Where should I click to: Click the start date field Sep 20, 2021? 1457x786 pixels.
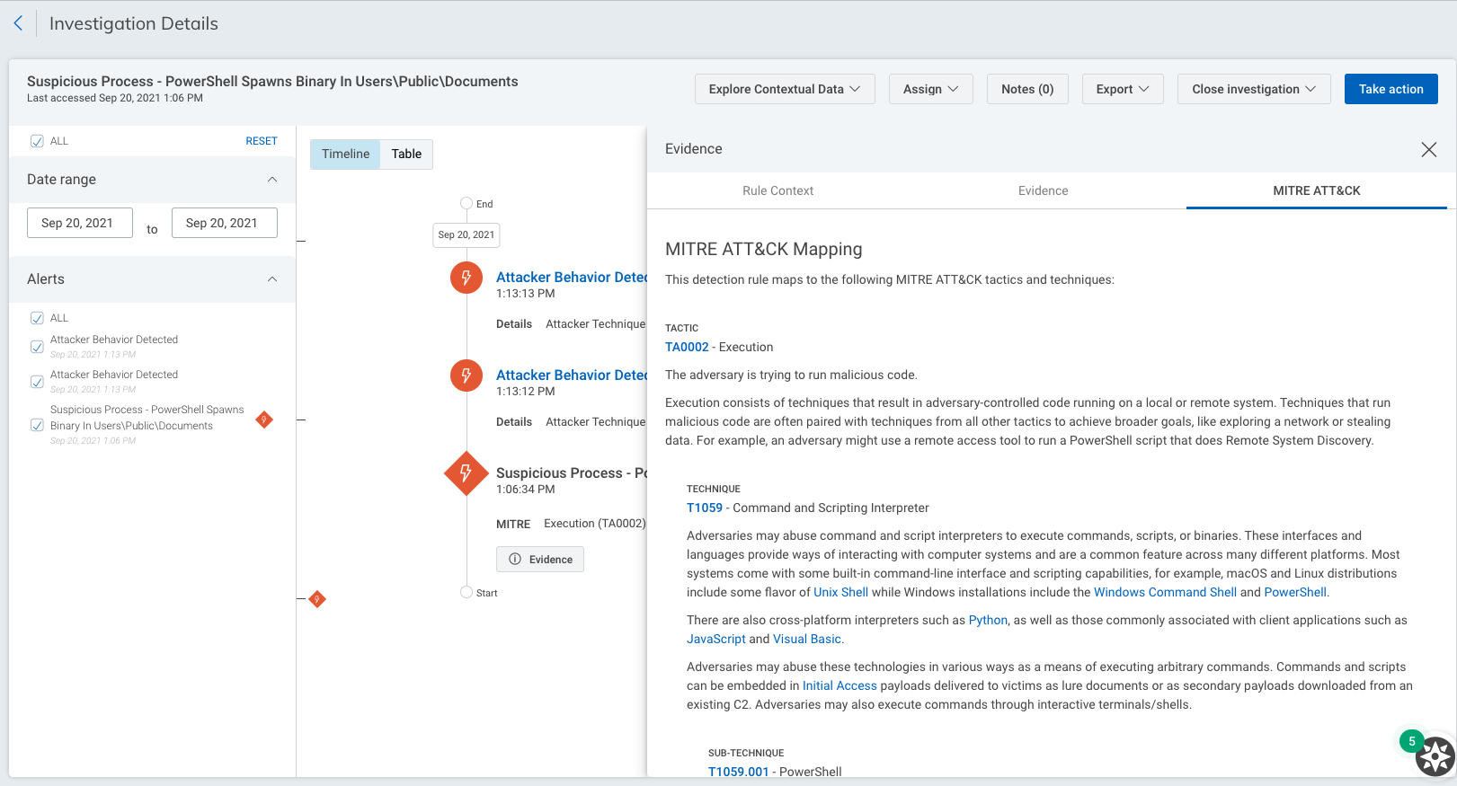coord(79,223)
